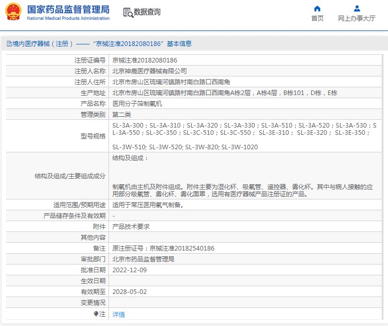Open the 详情 details link
The image size is (388, 326).
click(x=118, y=314)
